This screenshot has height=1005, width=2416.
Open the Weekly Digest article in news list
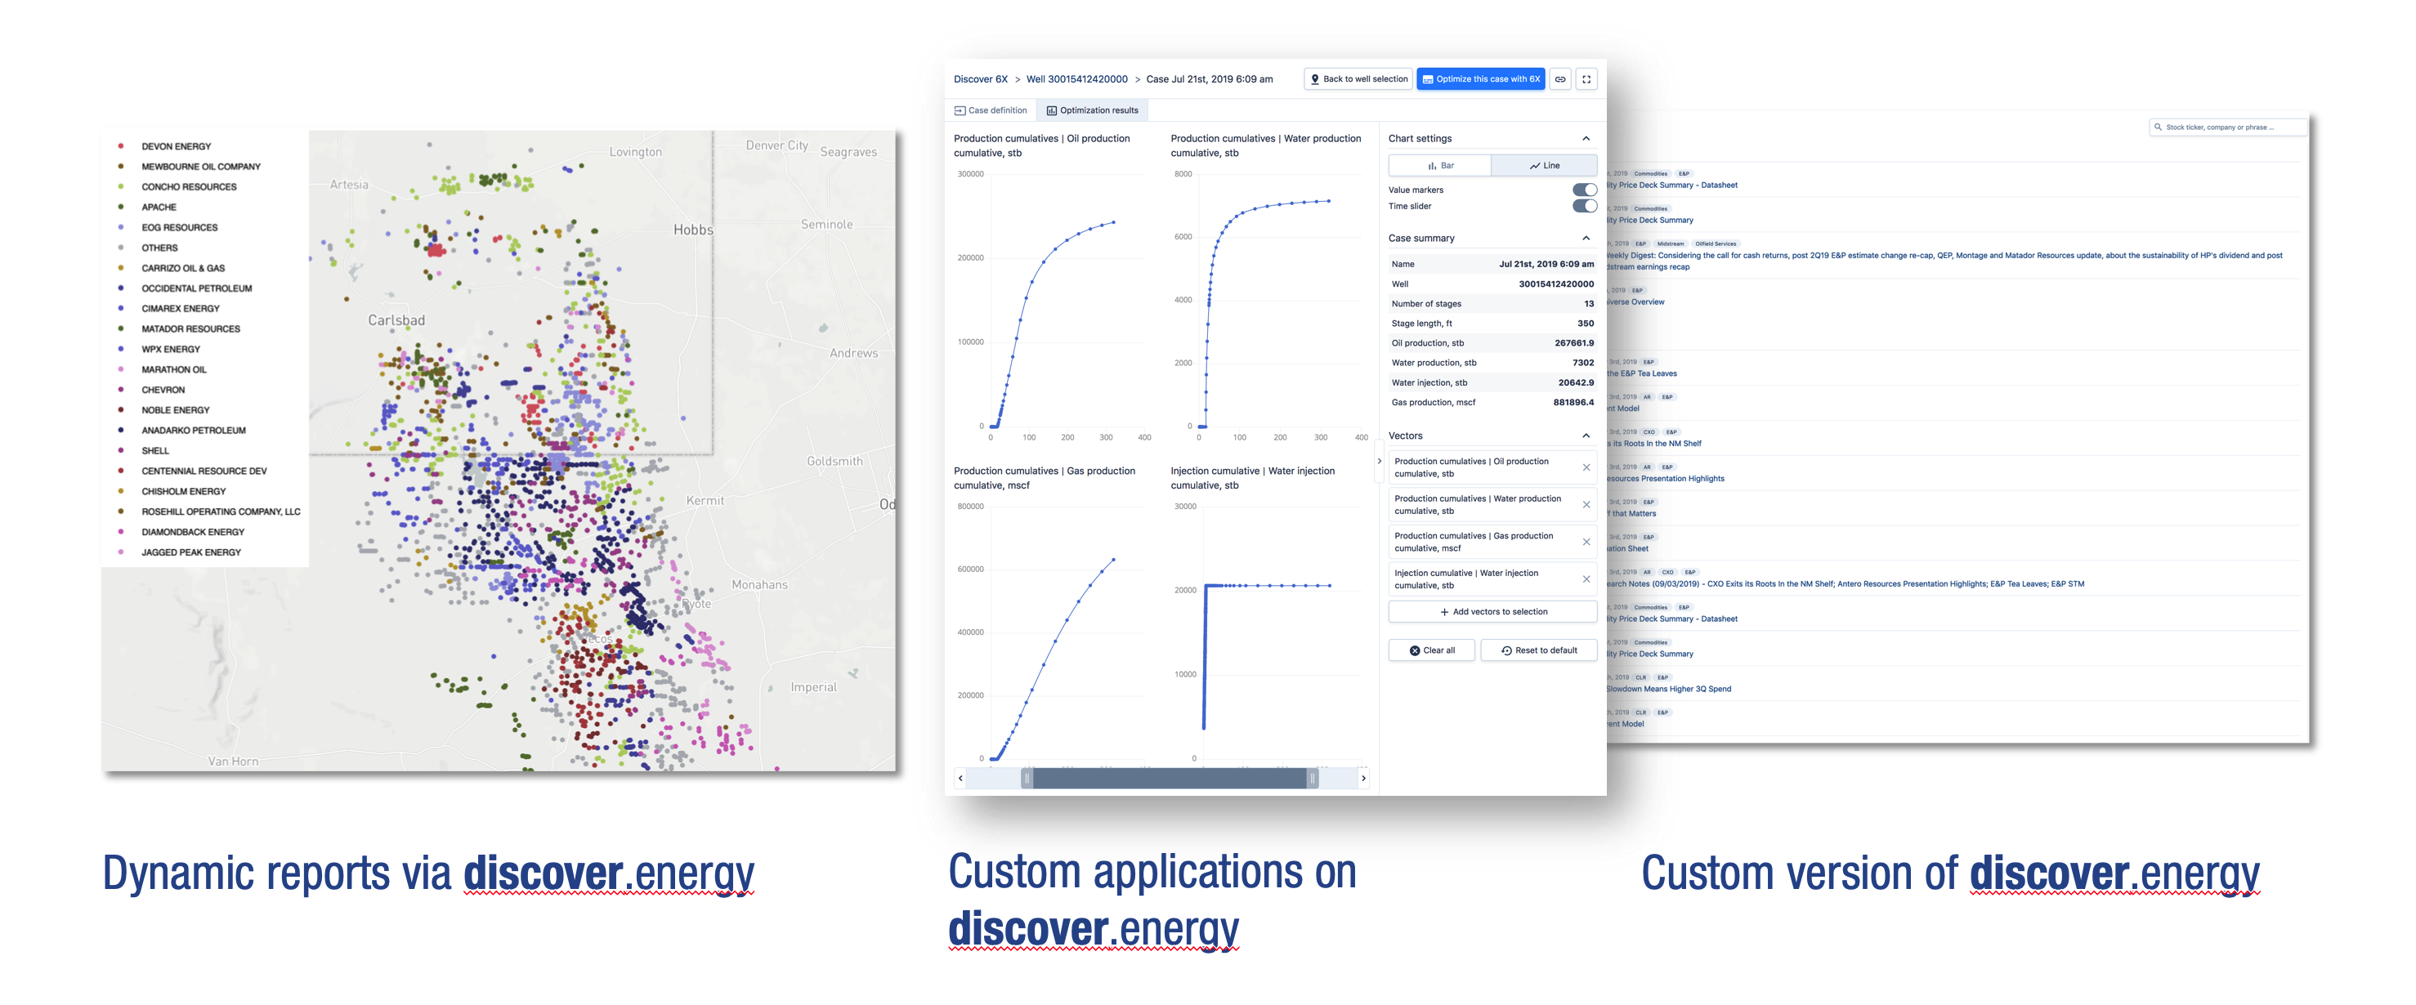(1945, 261)
